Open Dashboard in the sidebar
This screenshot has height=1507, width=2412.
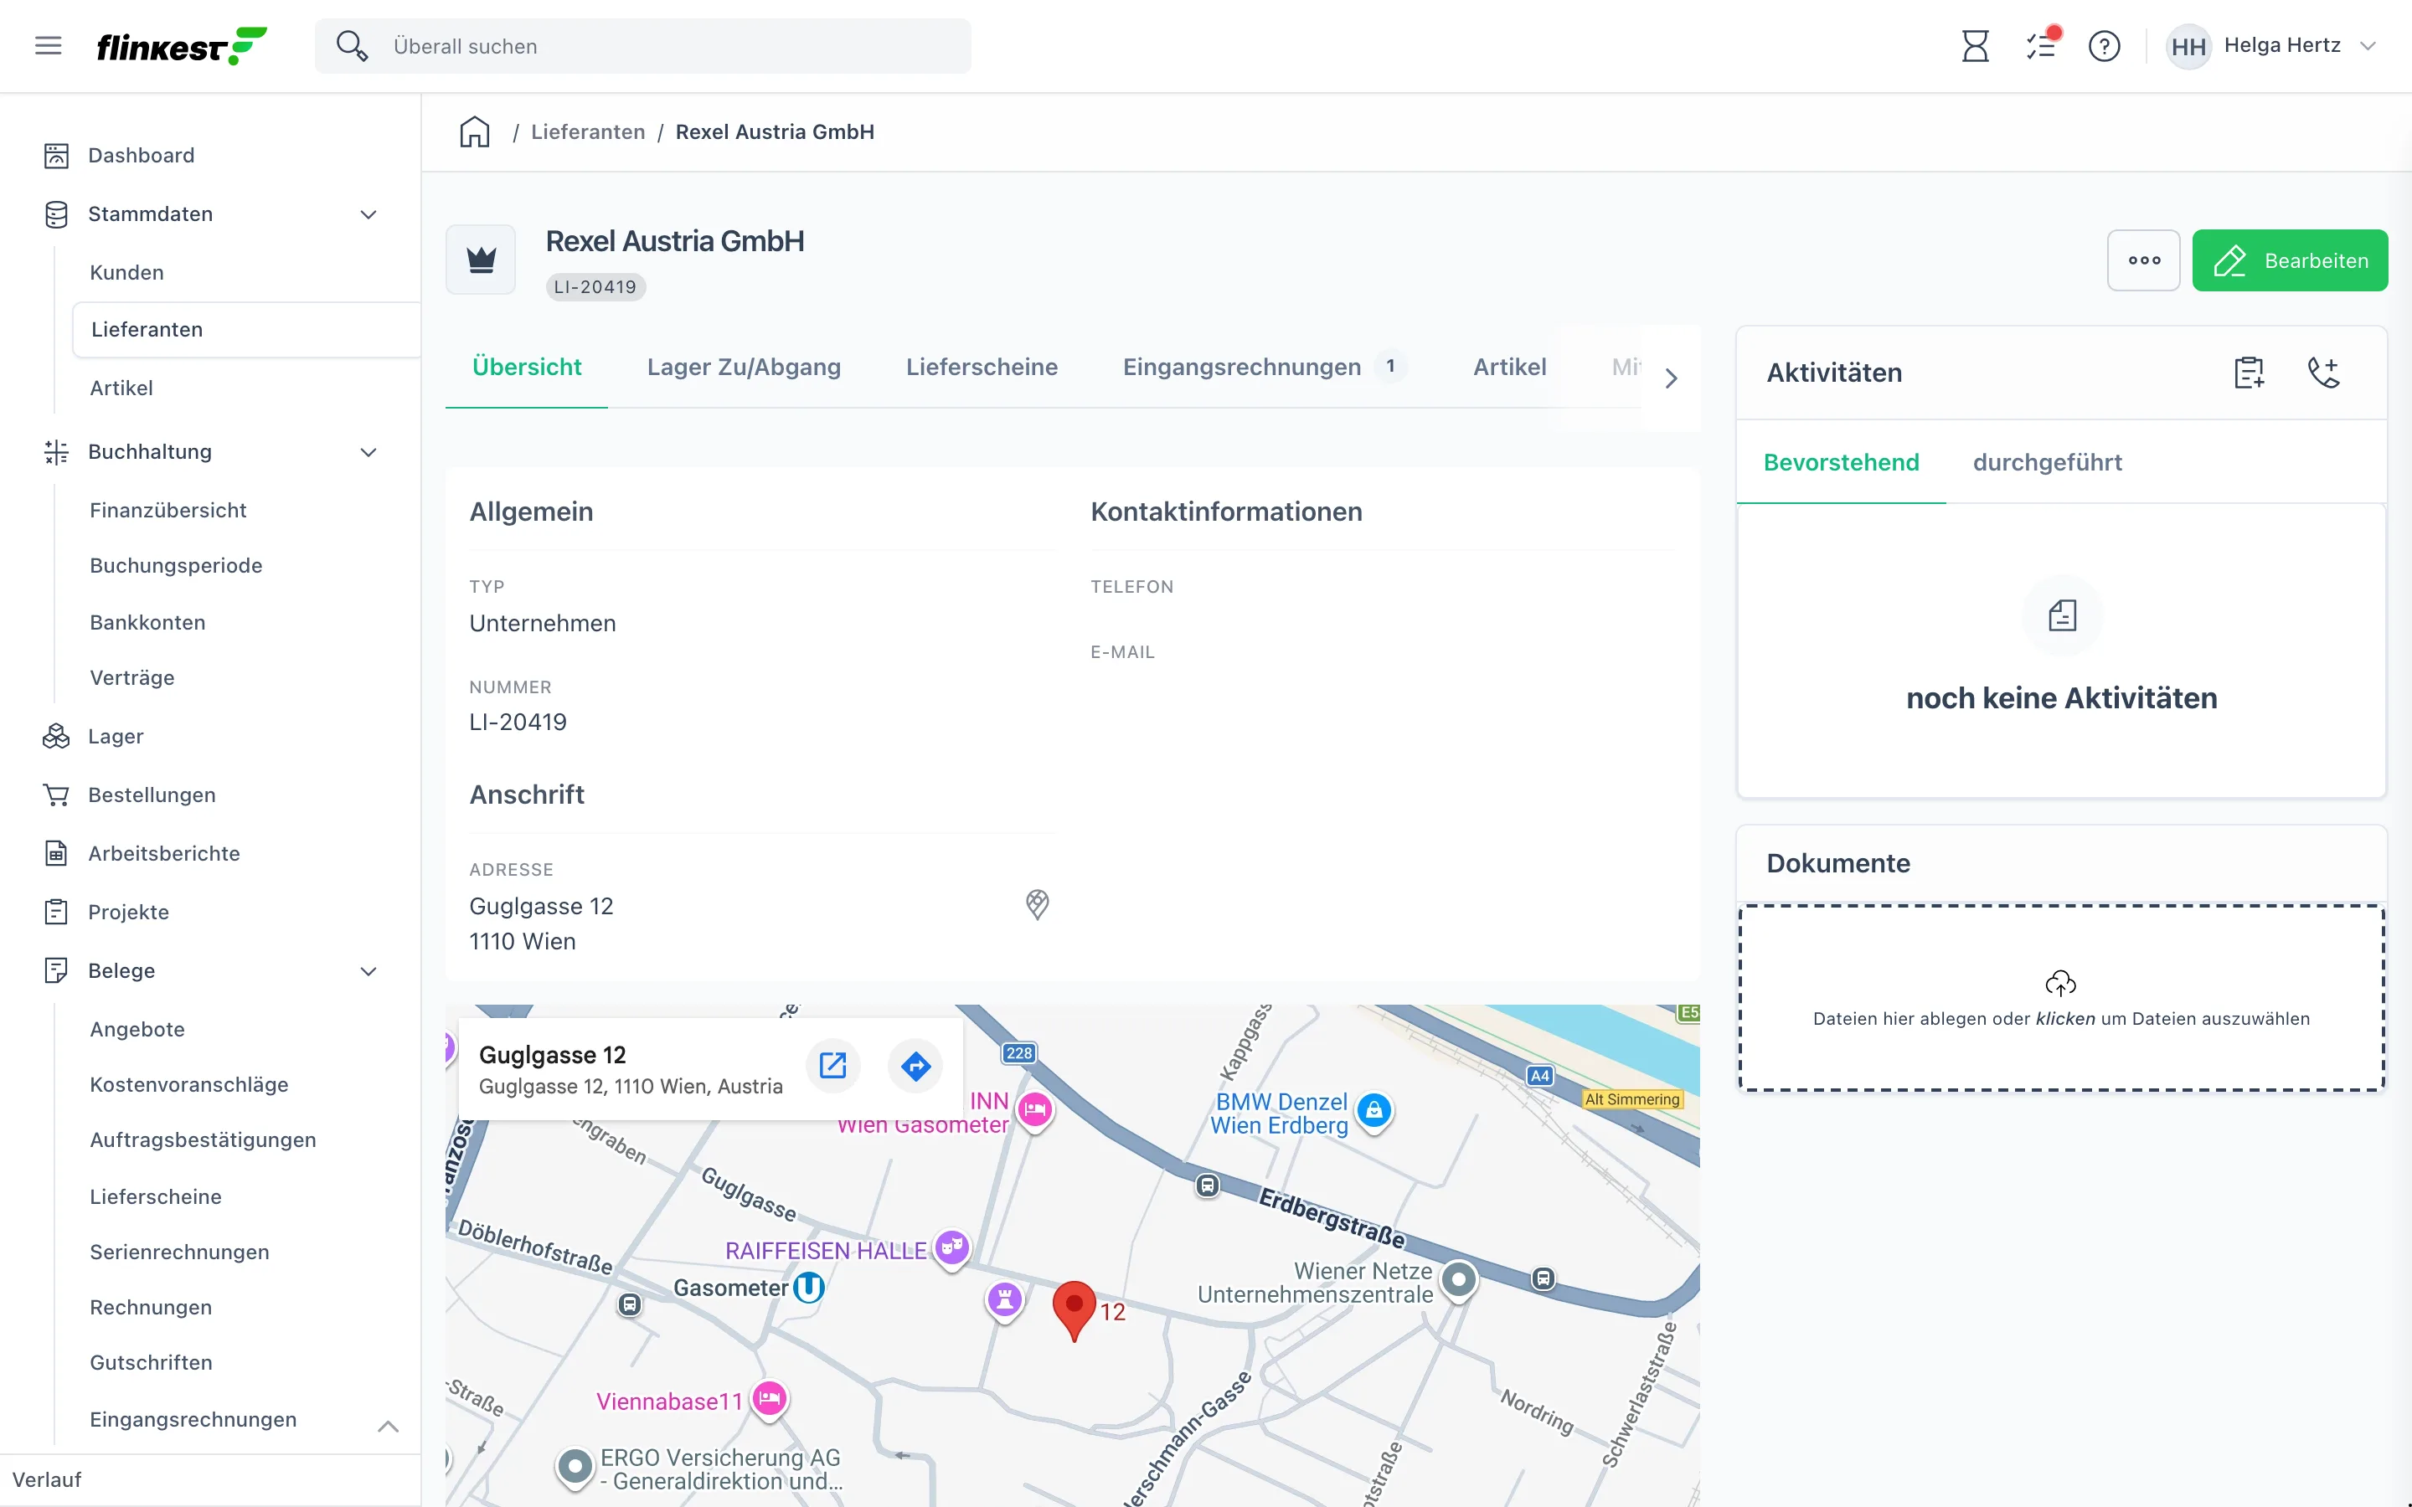[141, 156]
